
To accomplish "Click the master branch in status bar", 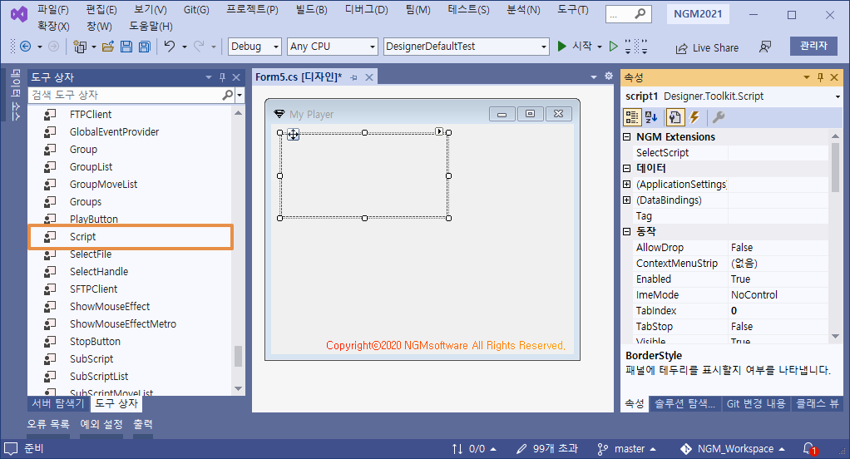I will click(627, 449).
